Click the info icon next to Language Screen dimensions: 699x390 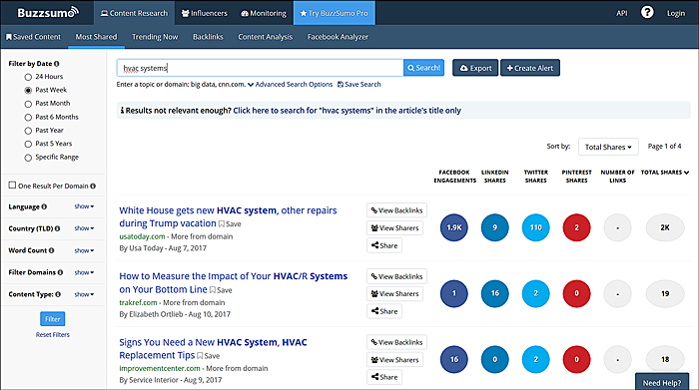coord(44,206)
